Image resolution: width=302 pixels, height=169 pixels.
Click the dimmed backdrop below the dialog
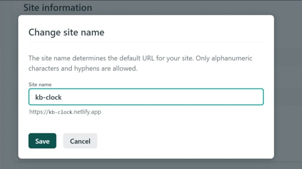[x=146, y=164]
